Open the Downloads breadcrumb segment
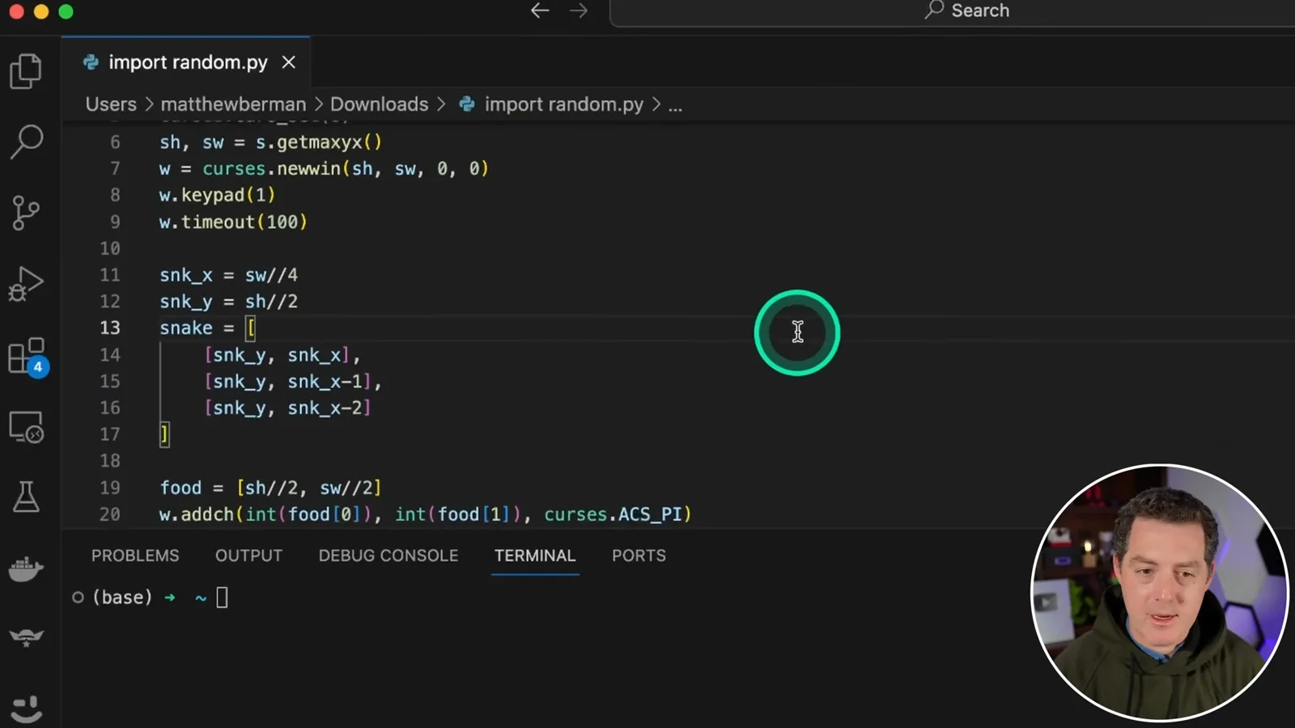 pyautogui.click(x=379, y=104)
